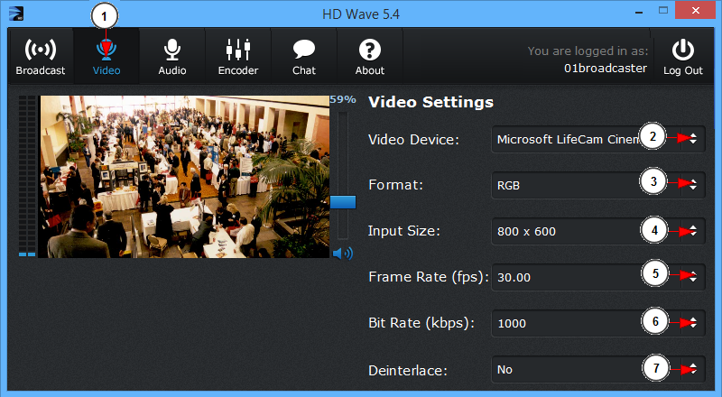
Task: Open the Deinterlace dropdown set to No
Action: (x=598, y=369)
